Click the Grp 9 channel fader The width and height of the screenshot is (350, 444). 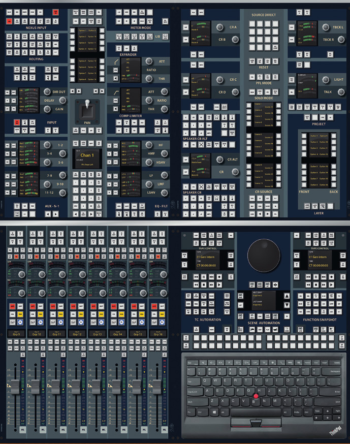15,387
